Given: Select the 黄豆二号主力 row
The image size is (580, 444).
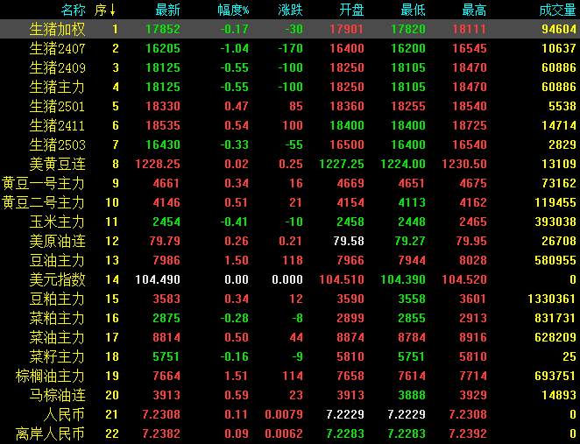Looking at the screenshot, I should [x=290, y=202].
